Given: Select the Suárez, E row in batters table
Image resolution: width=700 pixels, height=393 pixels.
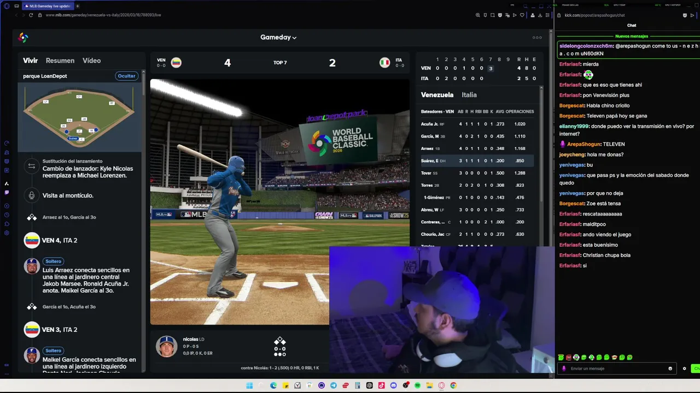Looking at the screenshot, I should coord(477,161).
